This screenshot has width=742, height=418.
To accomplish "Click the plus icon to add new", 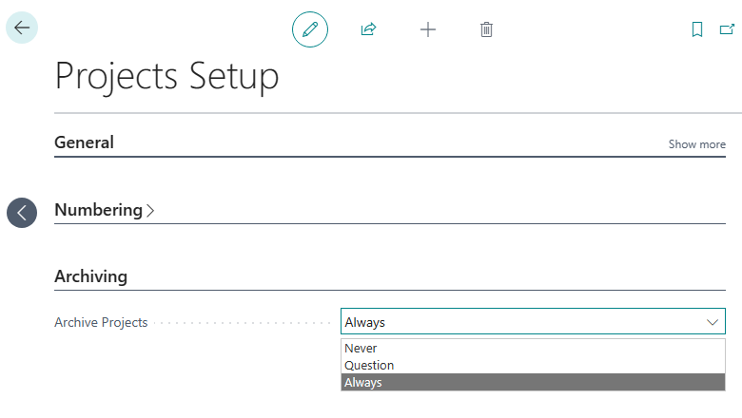I will pyautogui.click(x=428, y=29).
